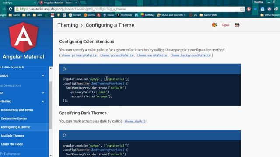Reload the page with the refresh icon

pyautogui.click(x=10, y=9)
